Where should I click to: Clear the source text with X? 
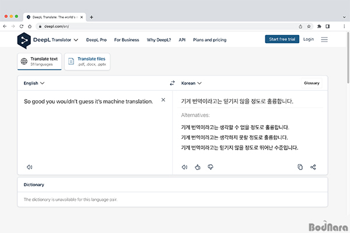163,100
